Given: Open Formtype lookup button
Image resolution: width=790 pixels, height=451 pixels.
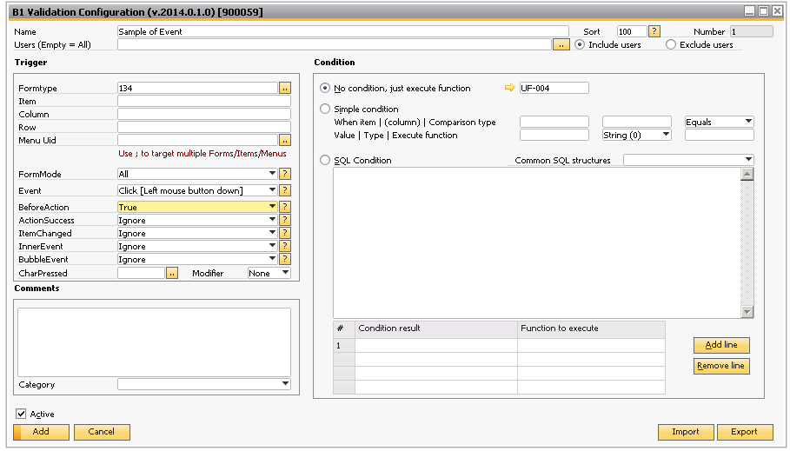Looking at the screenshot, I should pos(285,88).
